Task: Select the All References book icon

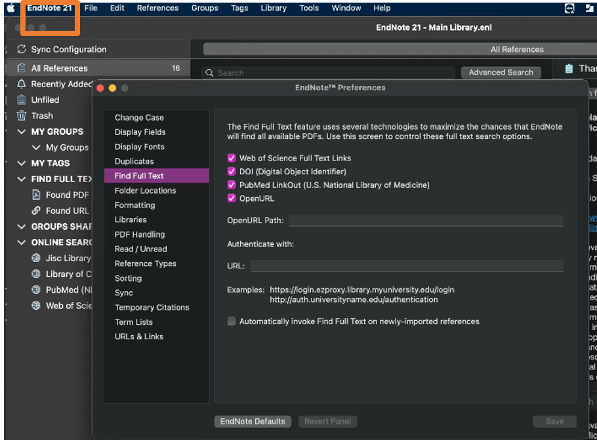Action: (x=22, y=68)
